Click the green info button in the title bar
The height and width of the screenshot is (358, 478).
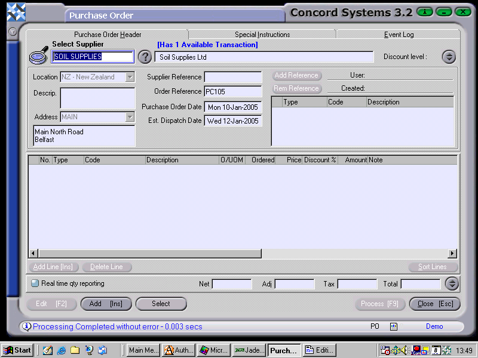click(424, 11)
